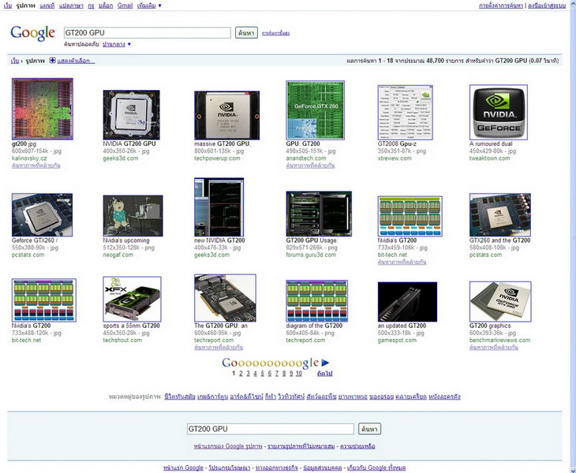This screenshot has height=473, width=576.
Task: Click the blue next-page arrow beside Goooogle
Action: click(325, 363)
